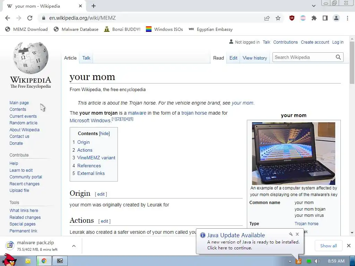The image size is (355, 266).
Task: Toggle the browser side panel icon
Action: coord(325,18)
